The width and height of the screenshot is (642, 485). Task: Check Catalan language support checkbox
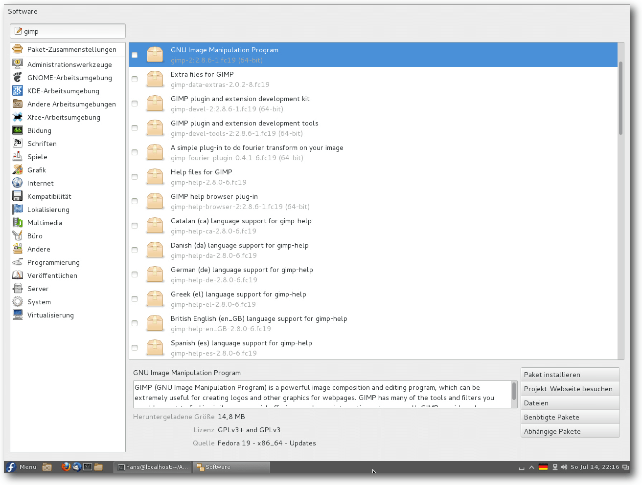(135, 226)
